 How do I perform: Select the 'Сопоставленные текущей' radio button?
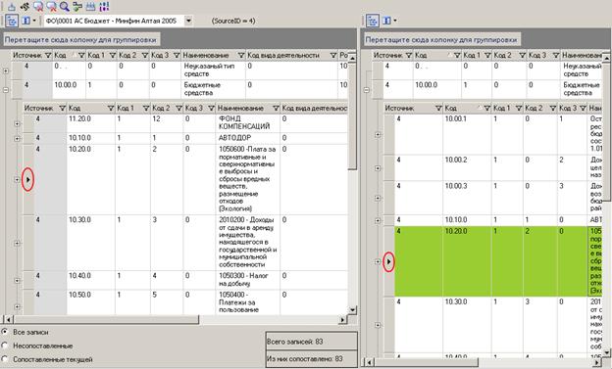(5, 359)
